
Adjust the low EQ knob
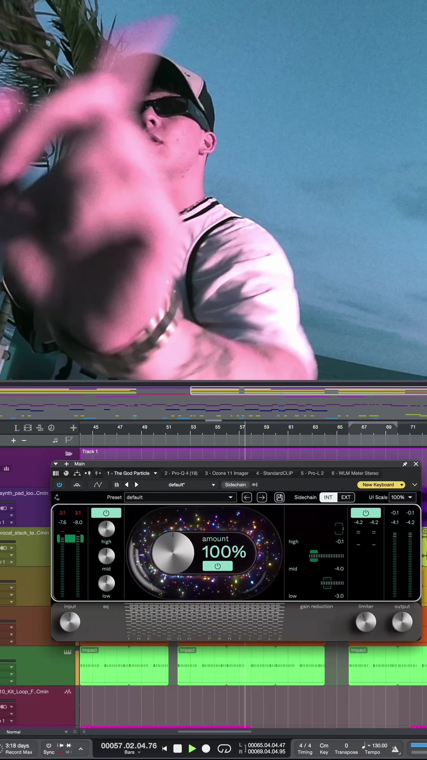click(106, 583)
